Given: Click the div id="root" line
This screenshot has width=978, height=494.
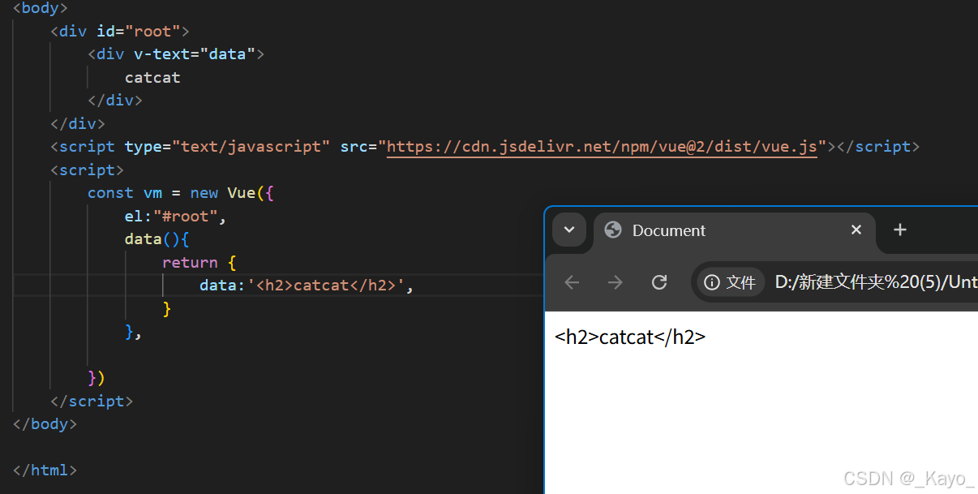Looking at the screenshot, I should [x=119, y=32].
